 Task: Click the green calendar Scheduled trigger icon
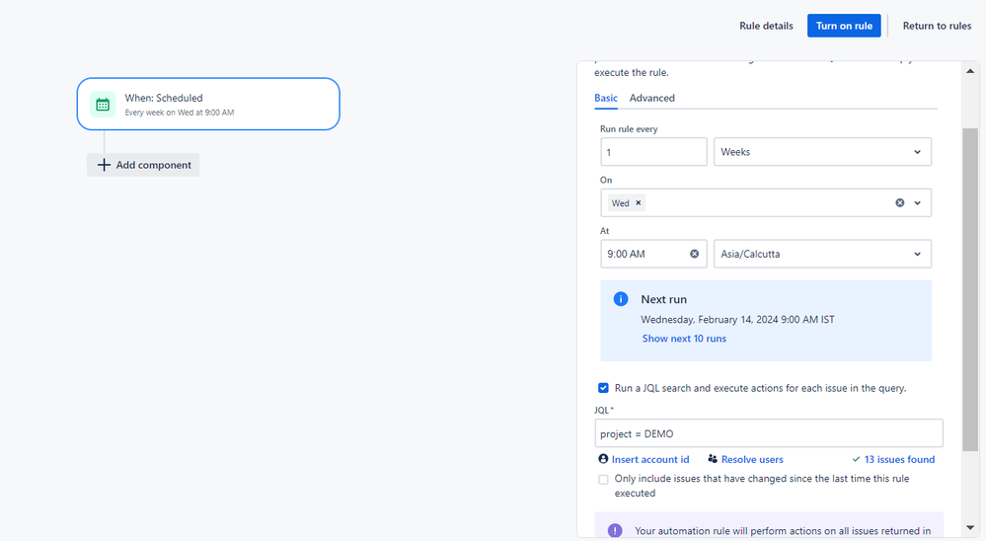click(x=103, y=105)
